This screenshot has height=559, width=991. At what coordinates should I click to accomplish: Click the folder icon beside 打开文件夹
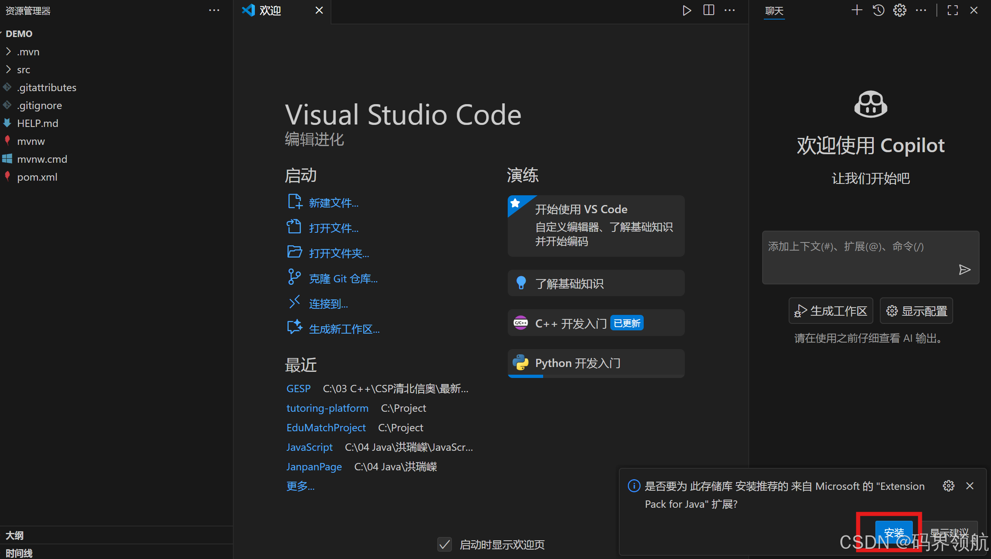294,252
